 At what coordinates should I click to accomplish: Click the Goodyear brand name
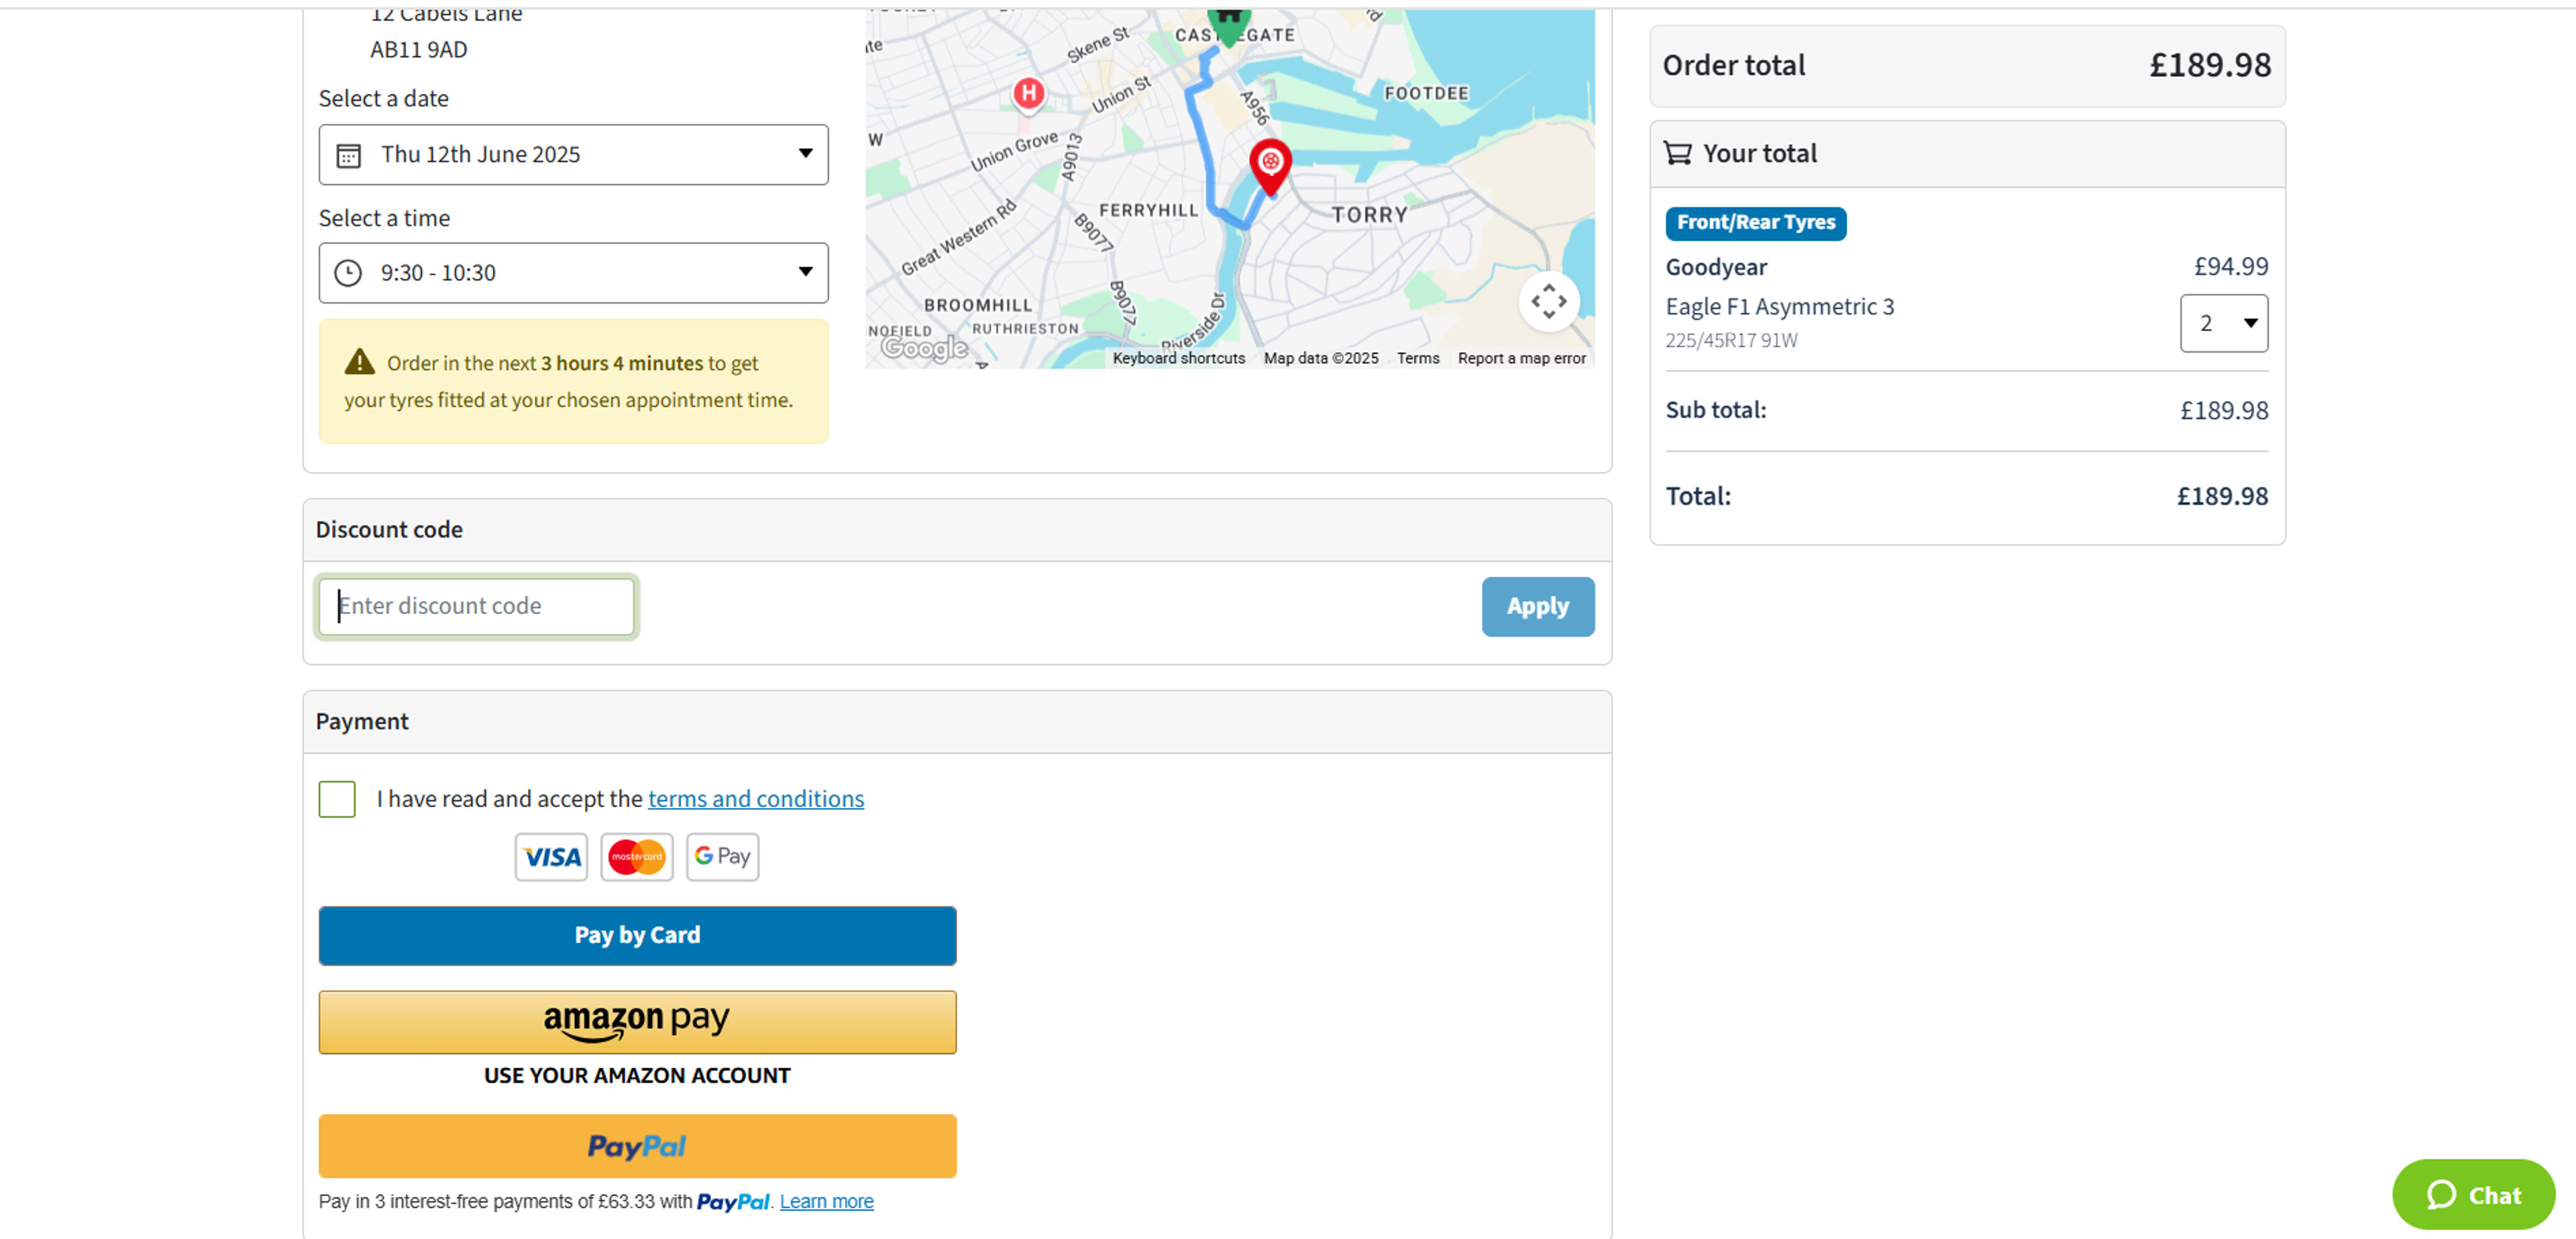click(x=1716, y=267)
